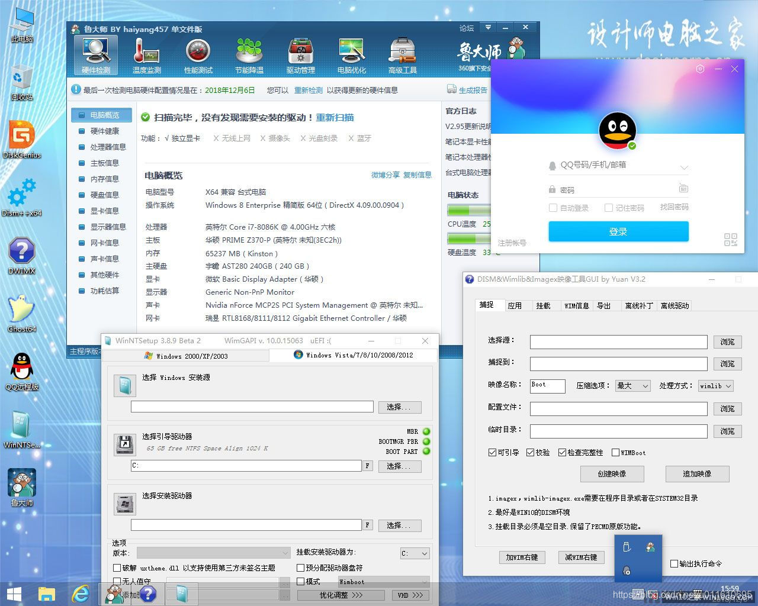
Task: Open mount drive letter C: dropdown
Action: [415, 553]
